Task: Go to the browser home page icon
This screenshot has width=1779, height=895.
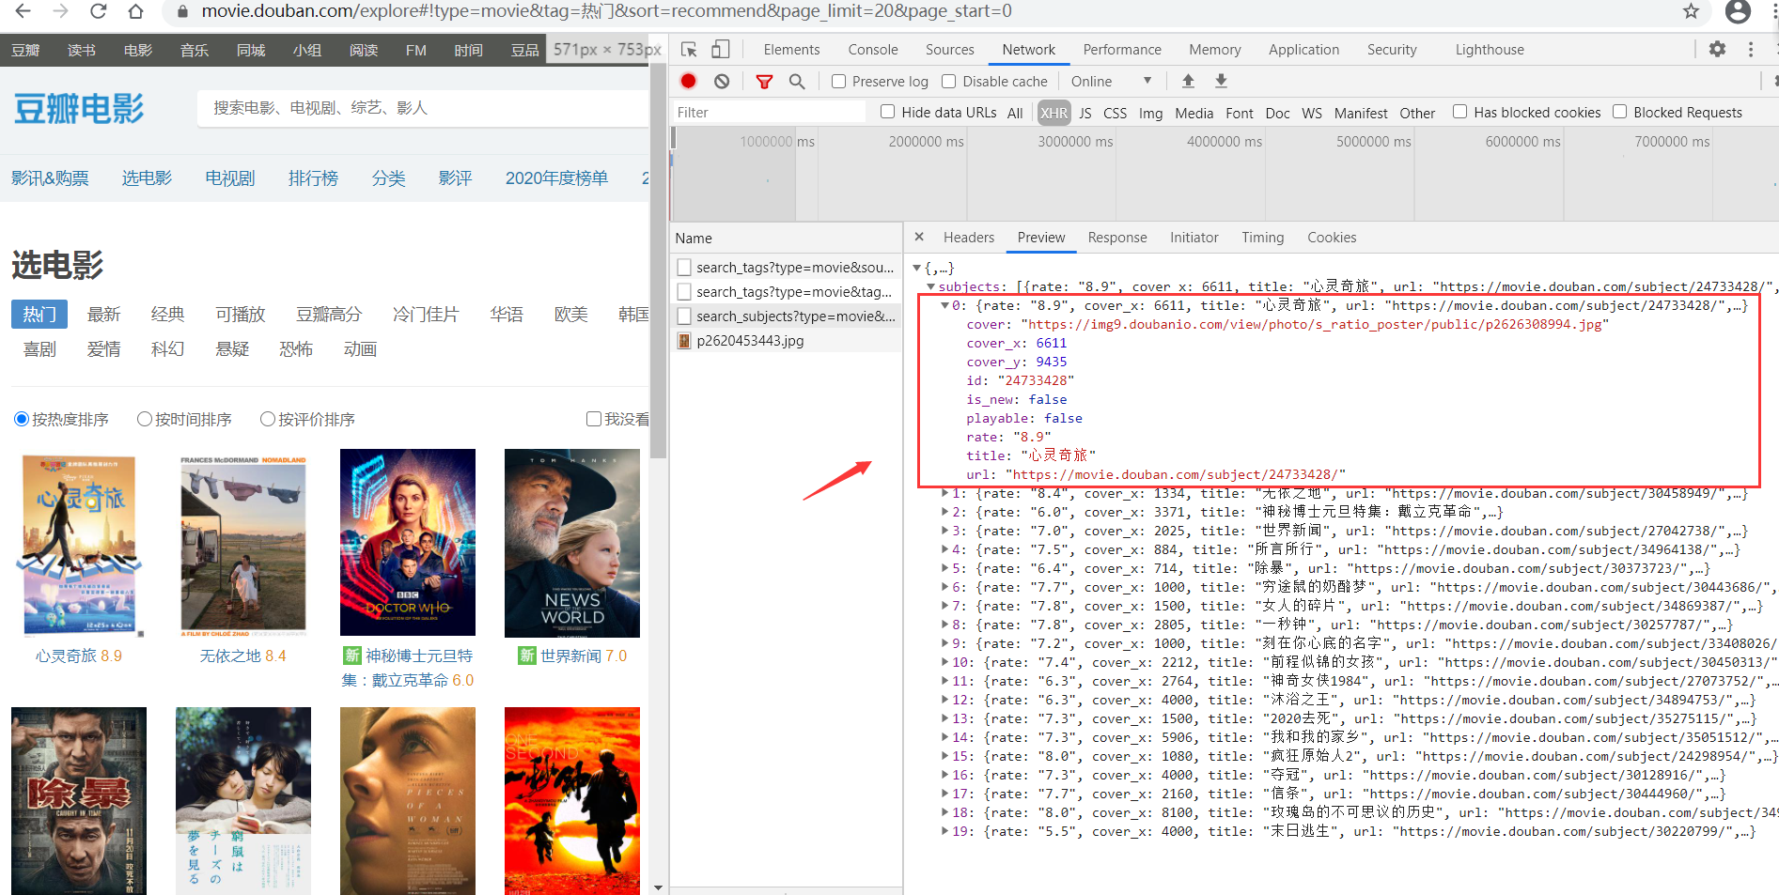Action: 135,11
